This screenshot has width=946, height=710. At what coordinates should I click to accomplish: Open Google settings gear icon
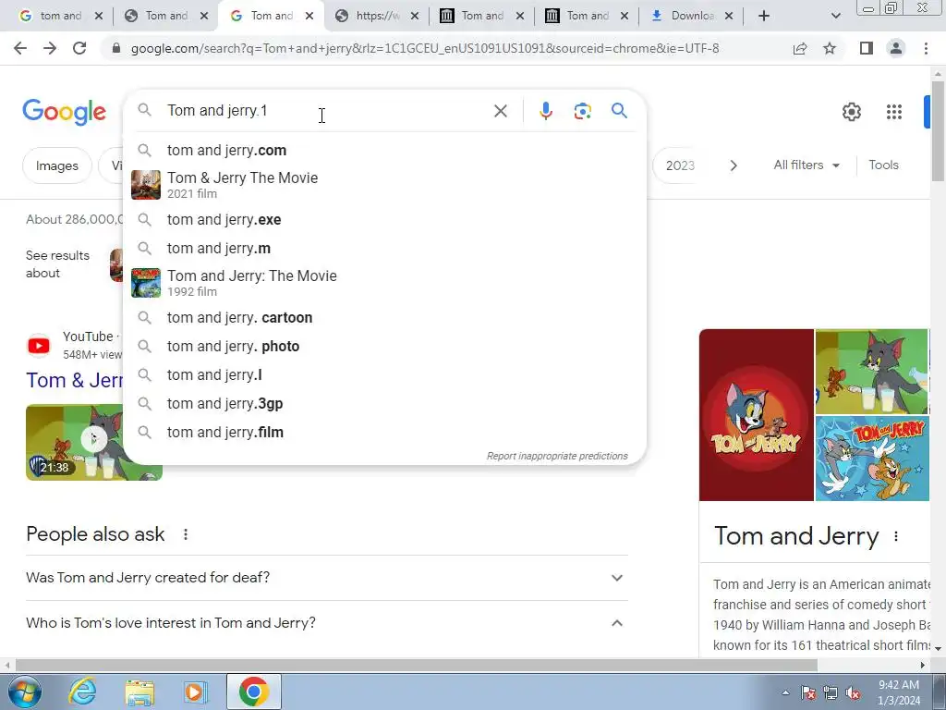click(851, 112)
